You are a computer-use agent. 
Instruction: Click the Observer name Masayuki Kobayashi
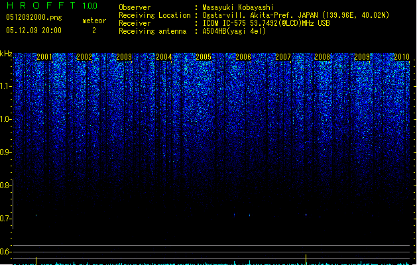[x=238, y=7]
